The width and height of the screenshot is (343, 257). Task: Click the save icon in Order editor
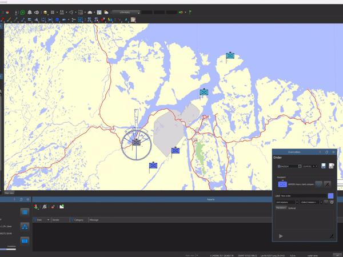[x=324, y=166]
